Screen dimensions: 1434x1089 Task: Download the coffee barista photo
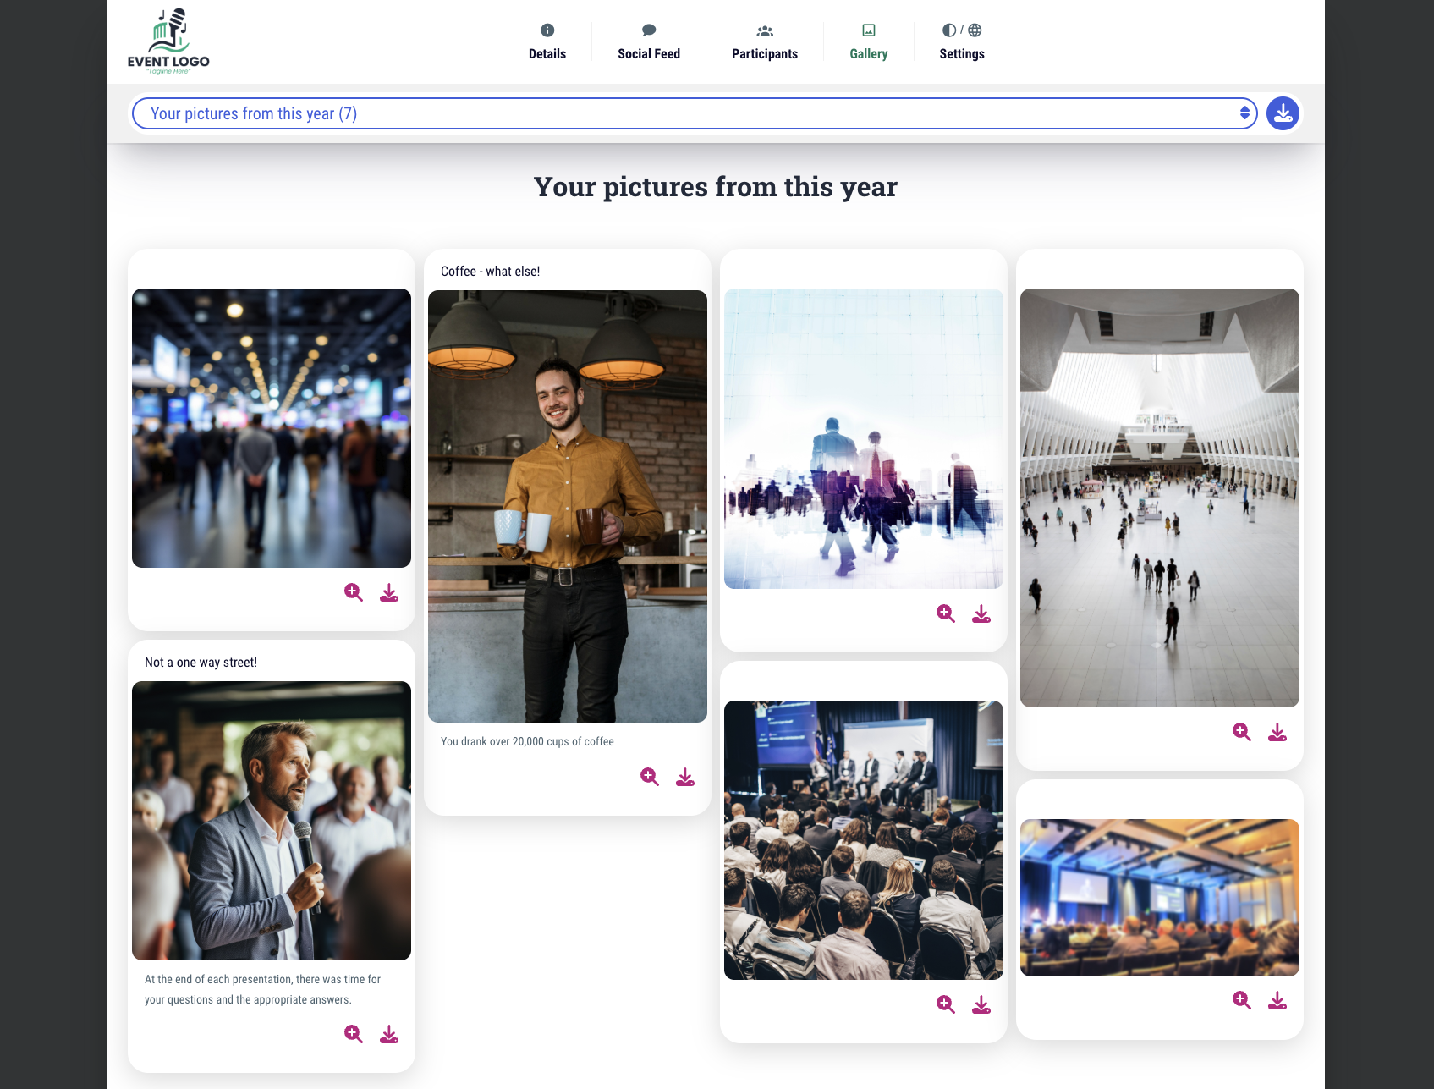[x=685, y=777]
